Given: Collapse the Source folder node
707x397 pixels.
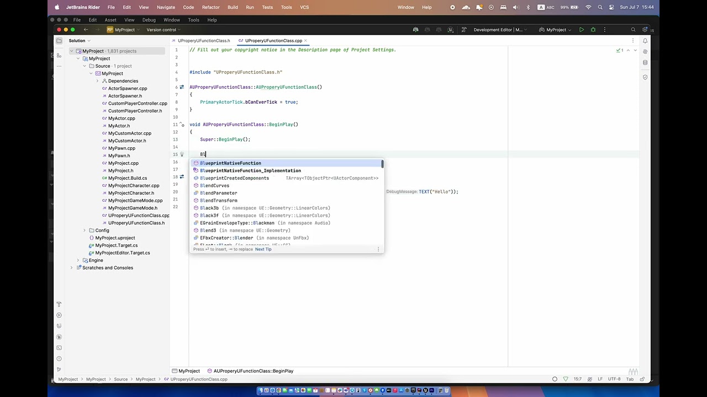Looking at the screenshot, I should click(85, 66).
